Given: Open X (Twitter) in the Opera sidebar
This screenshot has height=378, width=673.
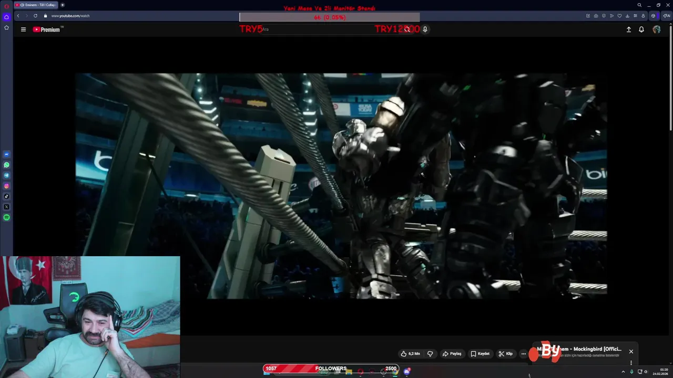Looking at the screenshot, I should pos(6,207).
